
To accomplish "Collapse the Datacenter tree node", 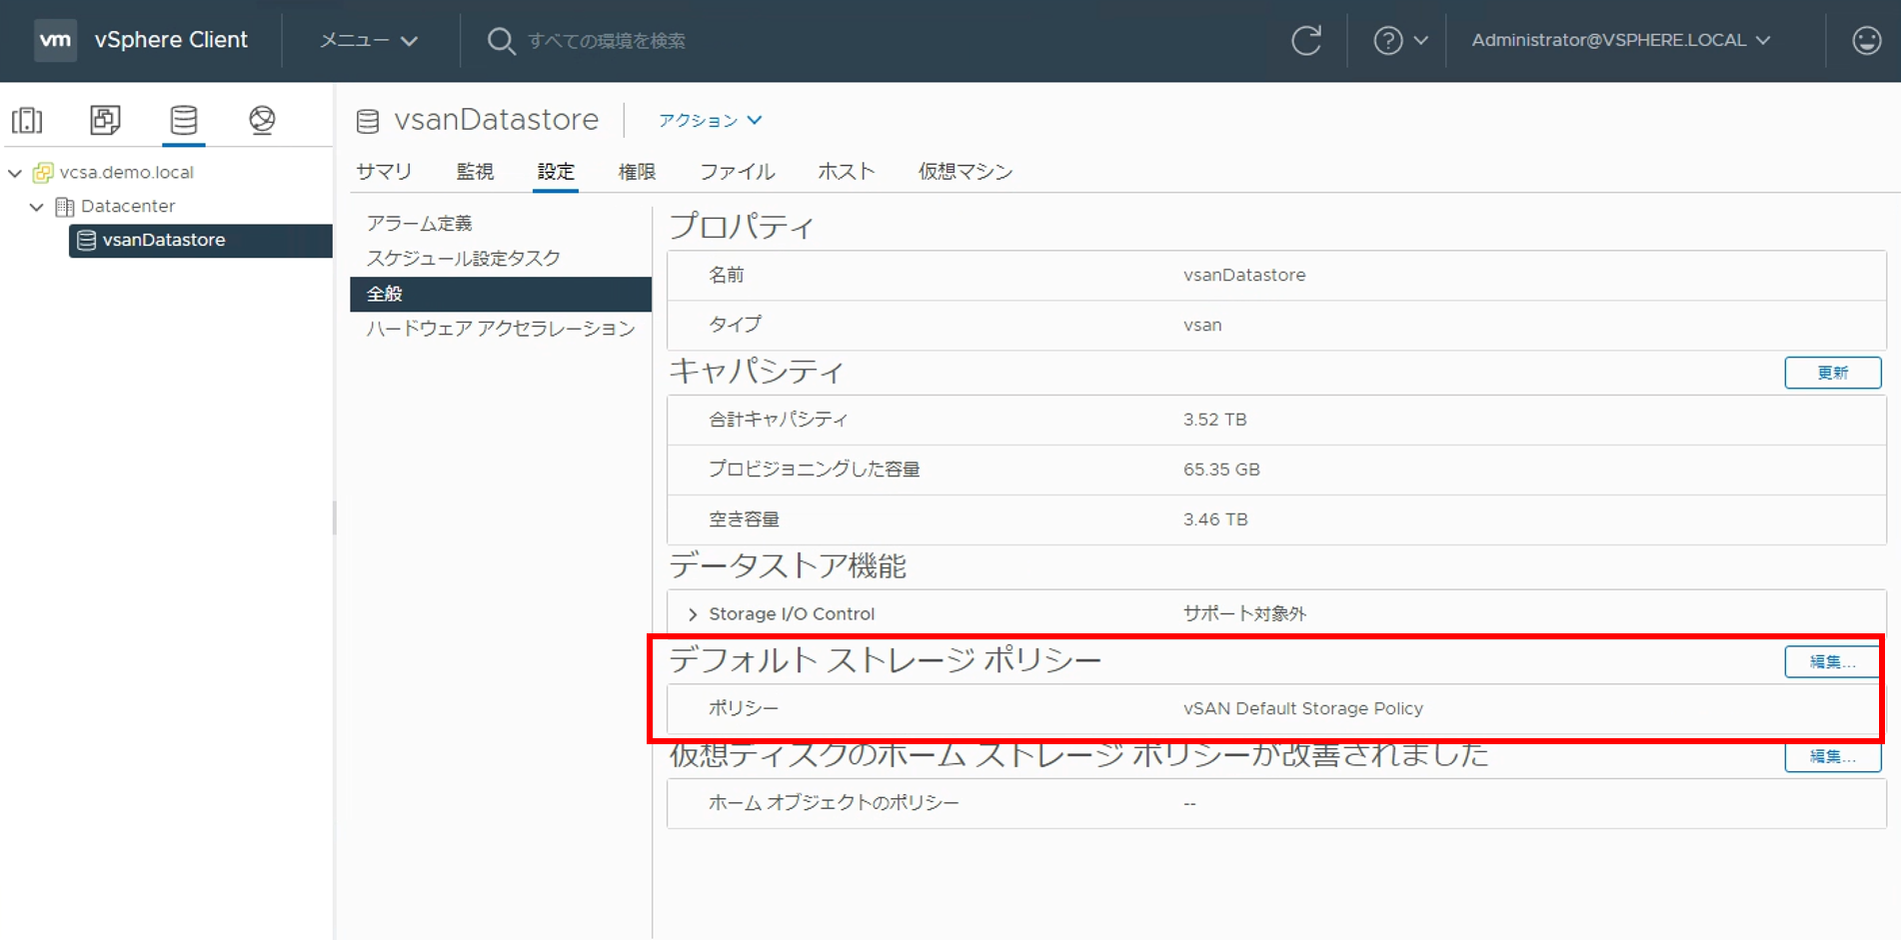I will (x=37, y=207).
